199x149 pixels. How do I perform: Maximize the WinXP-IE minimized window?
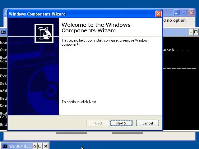40,146
